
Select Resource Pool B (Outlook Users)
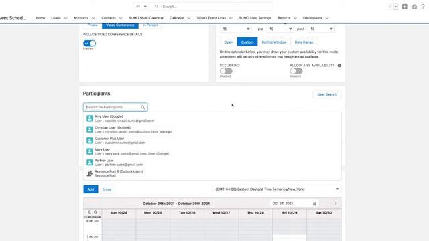click(212, 173)
